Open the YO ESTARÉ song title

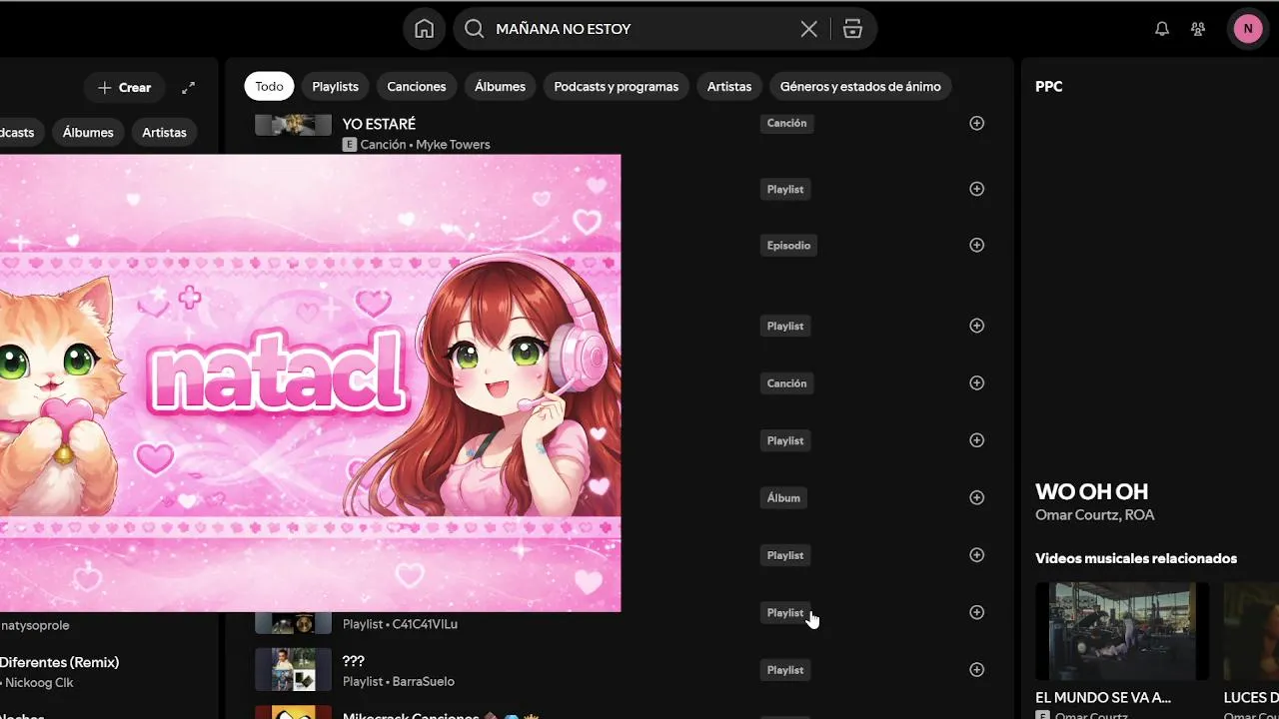(379, 124)
